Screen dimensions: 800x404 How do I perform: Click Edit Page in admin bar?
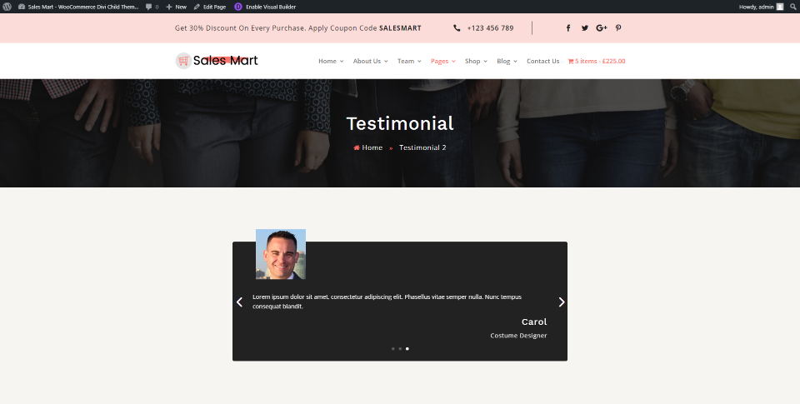click(210, 7)
